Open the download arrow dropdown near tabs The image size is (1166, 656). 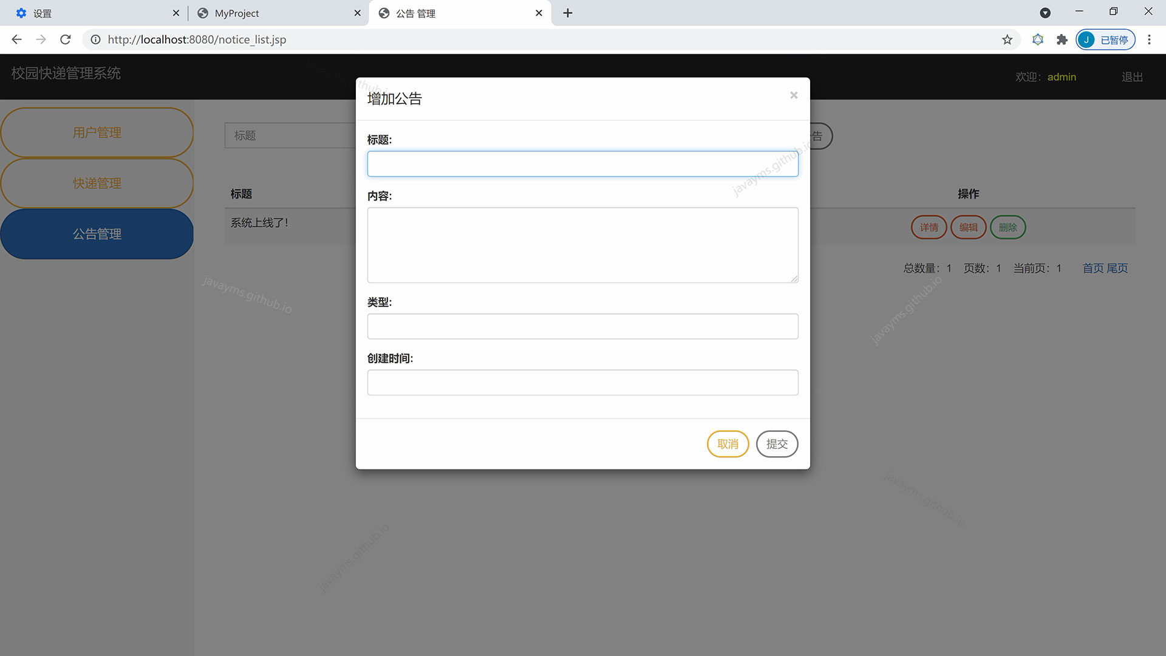1046,13
